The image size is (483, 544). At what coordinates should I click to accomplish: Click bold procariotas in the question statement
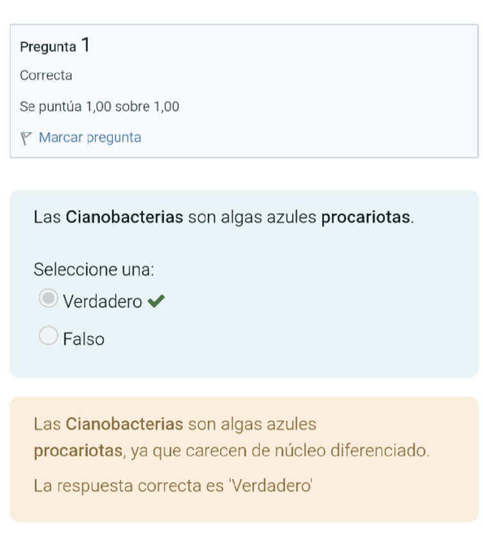coord(365,217)
